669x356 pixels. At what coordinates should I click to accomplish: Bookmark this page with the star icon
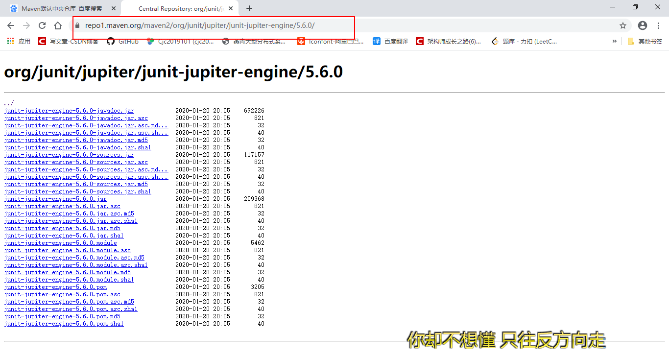coord(623,25)
